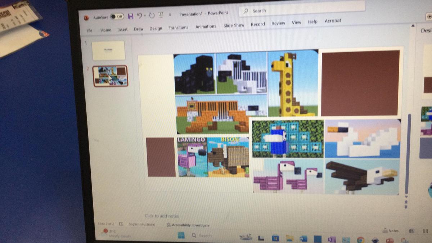Click the vertical scrollbar thumb beside the slide

408,154
